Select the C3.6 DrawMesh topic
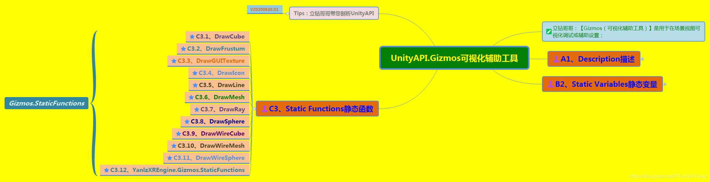The height and width of the screenshot is (182, 710). coord(217,97)
